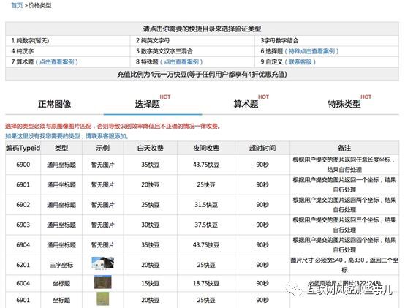405x308 pixels.
Task: Click the WeChat logo in watermark
Action: [294, 289]
